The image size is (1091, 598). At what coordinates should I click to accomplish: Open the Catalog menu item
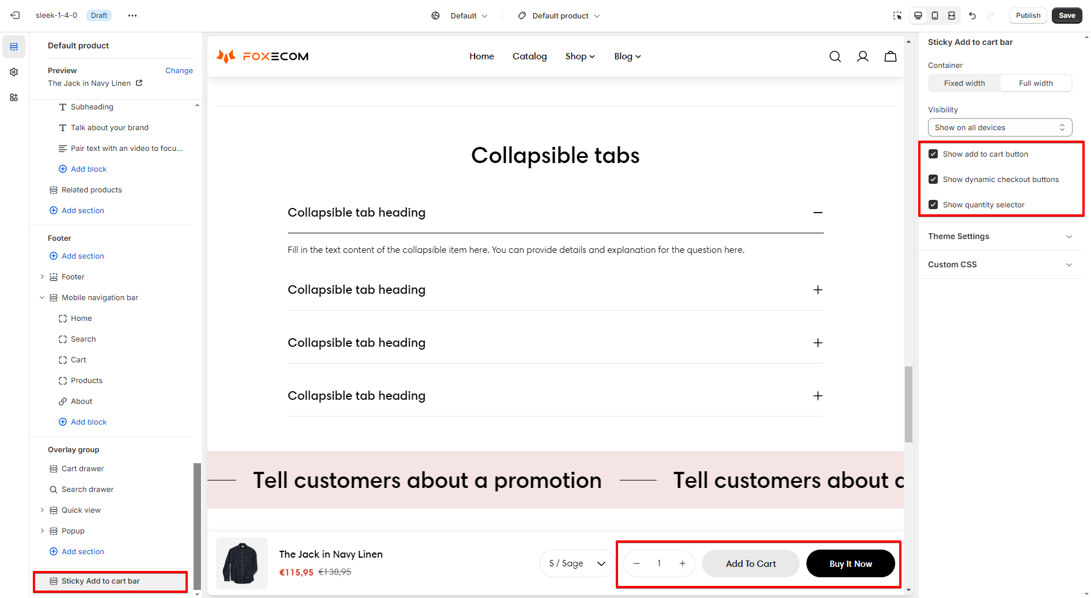click(x=529, y=56)
